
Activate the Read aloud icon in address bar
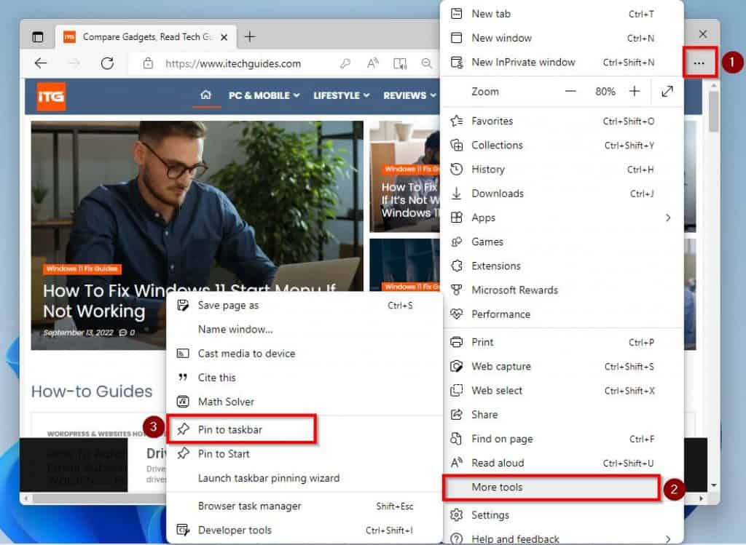(372, 63)
